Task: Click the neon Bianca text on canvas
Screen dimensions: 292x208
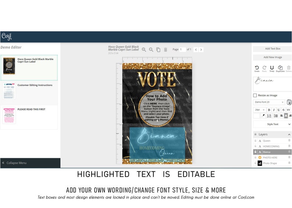Action: [x=157, y=136]
